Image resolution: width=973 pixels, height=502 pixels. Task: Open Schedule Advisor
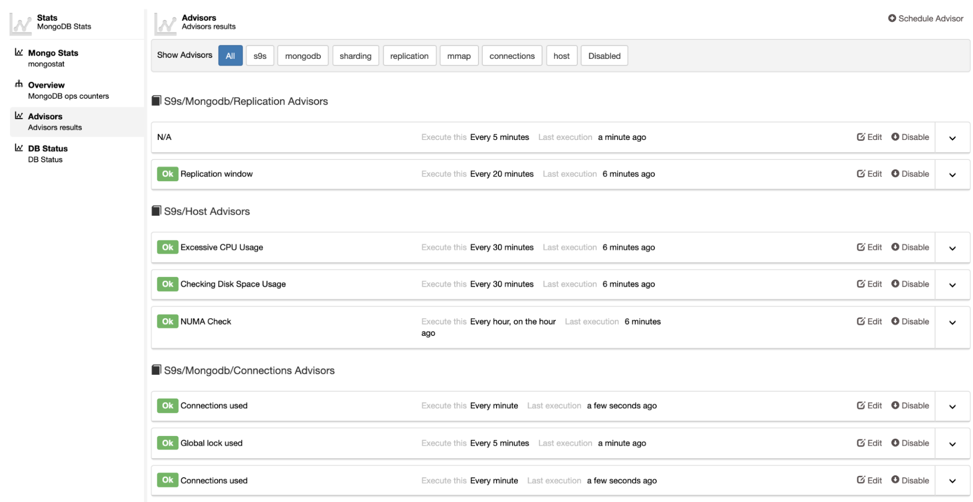(x=925, y=18)
